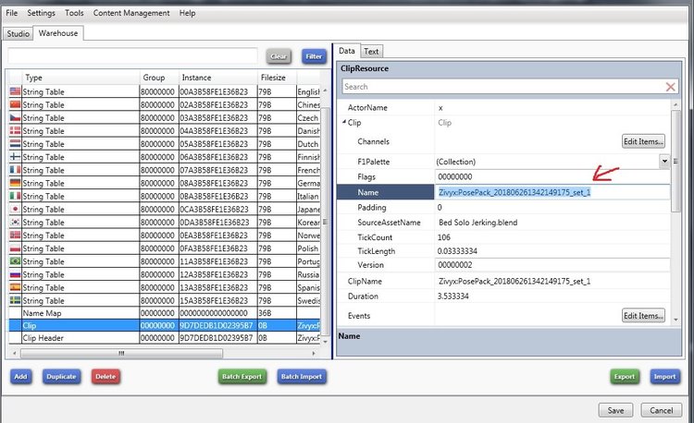694x423 pixels.
Task: Click the Flags value field
Action: [x=551, y=176]
